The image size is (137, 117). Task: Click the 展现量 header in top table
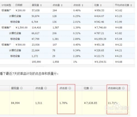coord(35,5)
